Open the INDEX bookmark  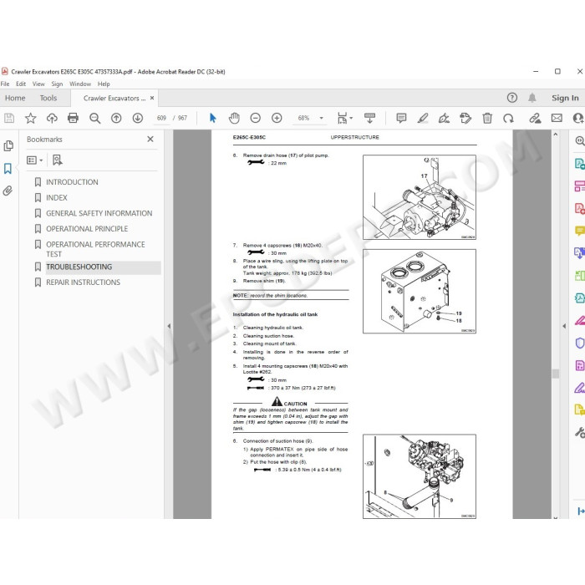[x=57, y=198]
